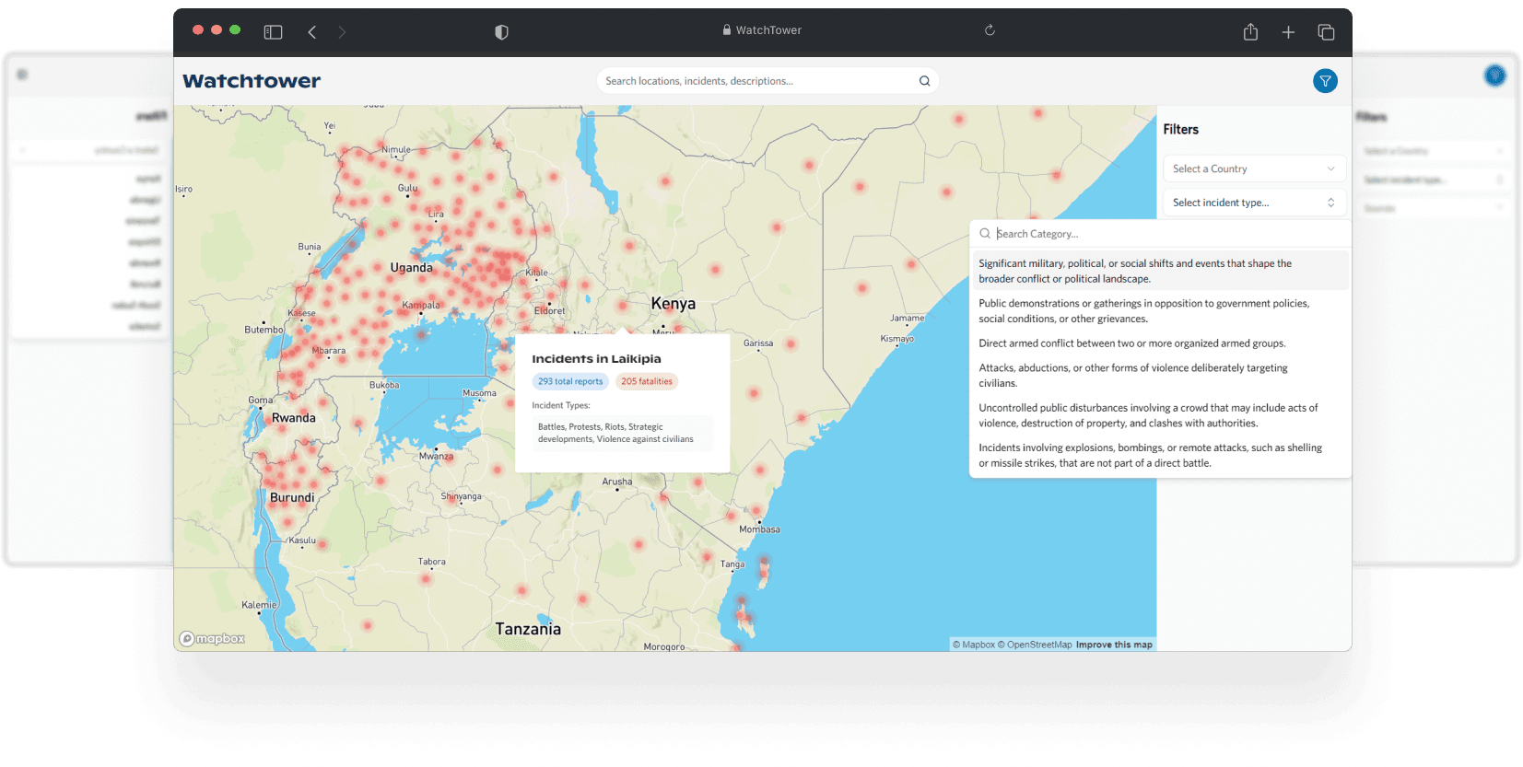Image resolution: width=1523 pixels, height=767 pixels.
Task: Click the Search Category input field
Action: click(x=1161, y=234)
